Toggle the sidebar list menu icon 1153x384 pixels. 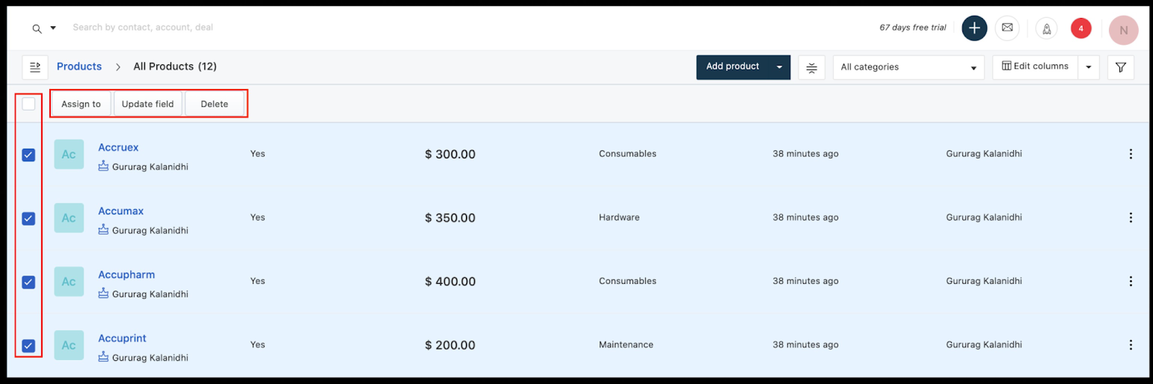[35, 68]
